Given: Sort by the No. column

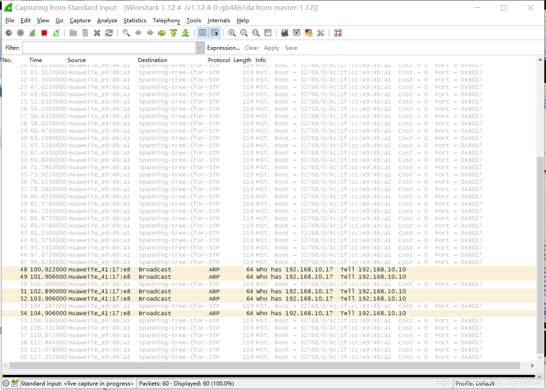Looking at the screenshot, I should click(x=15, y=60).
